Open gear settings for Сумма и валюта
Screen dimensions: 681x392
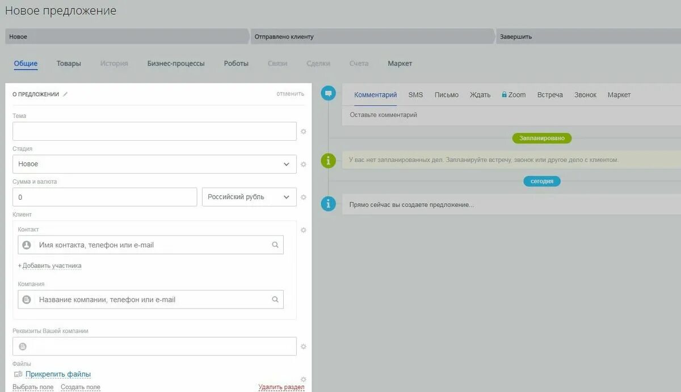point(304,197)
